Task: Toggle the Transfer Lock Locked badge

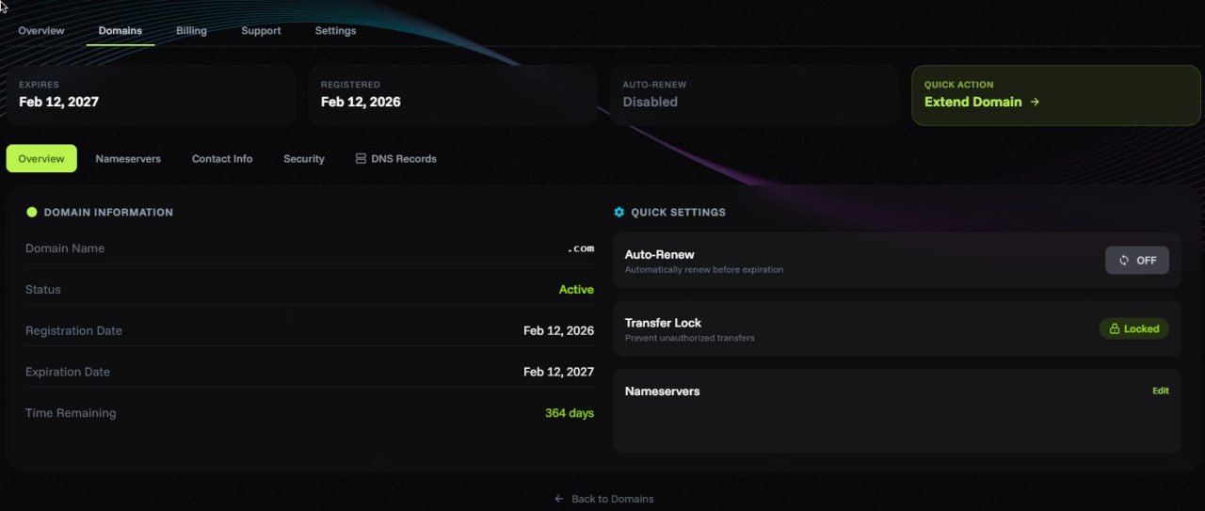Action: (x=1134, y=328)
